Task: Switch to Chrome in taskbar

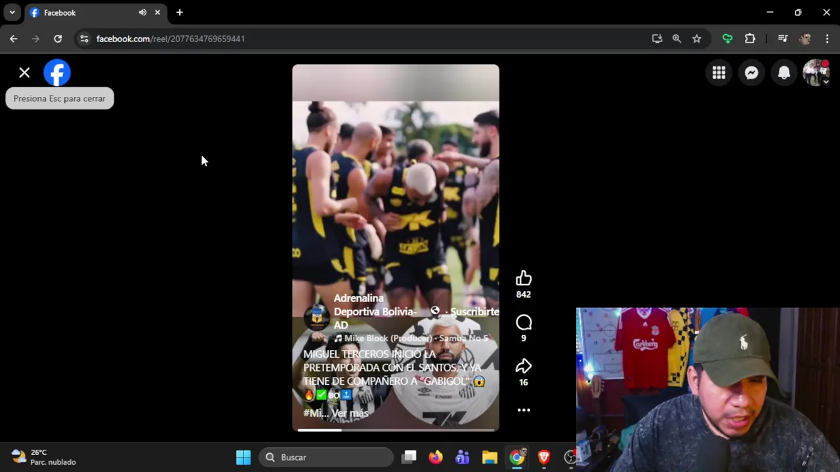Action: (517, 458)
